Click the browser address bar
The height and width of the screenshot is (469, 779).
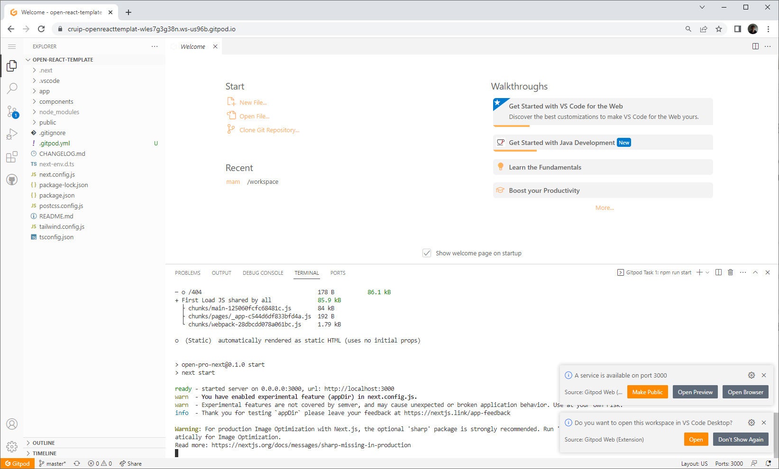coord(370,29)
